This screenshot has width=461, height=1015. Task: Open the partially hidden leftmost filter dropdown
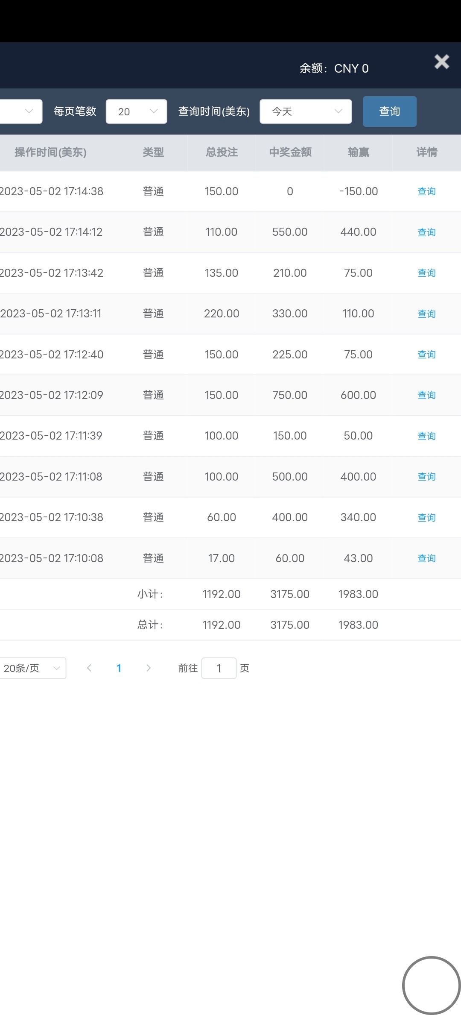tap(21, 111)
